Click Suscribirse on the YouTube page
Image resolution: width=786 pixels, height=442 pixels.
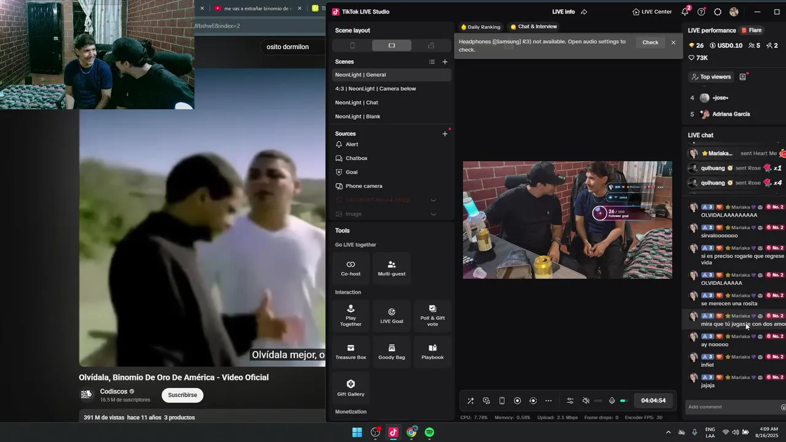click(x=182, y=395)
